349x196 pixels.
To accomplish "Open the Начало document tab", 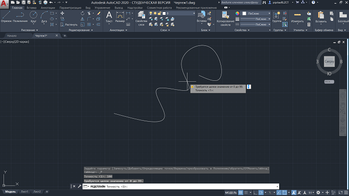I will point(12,35).
